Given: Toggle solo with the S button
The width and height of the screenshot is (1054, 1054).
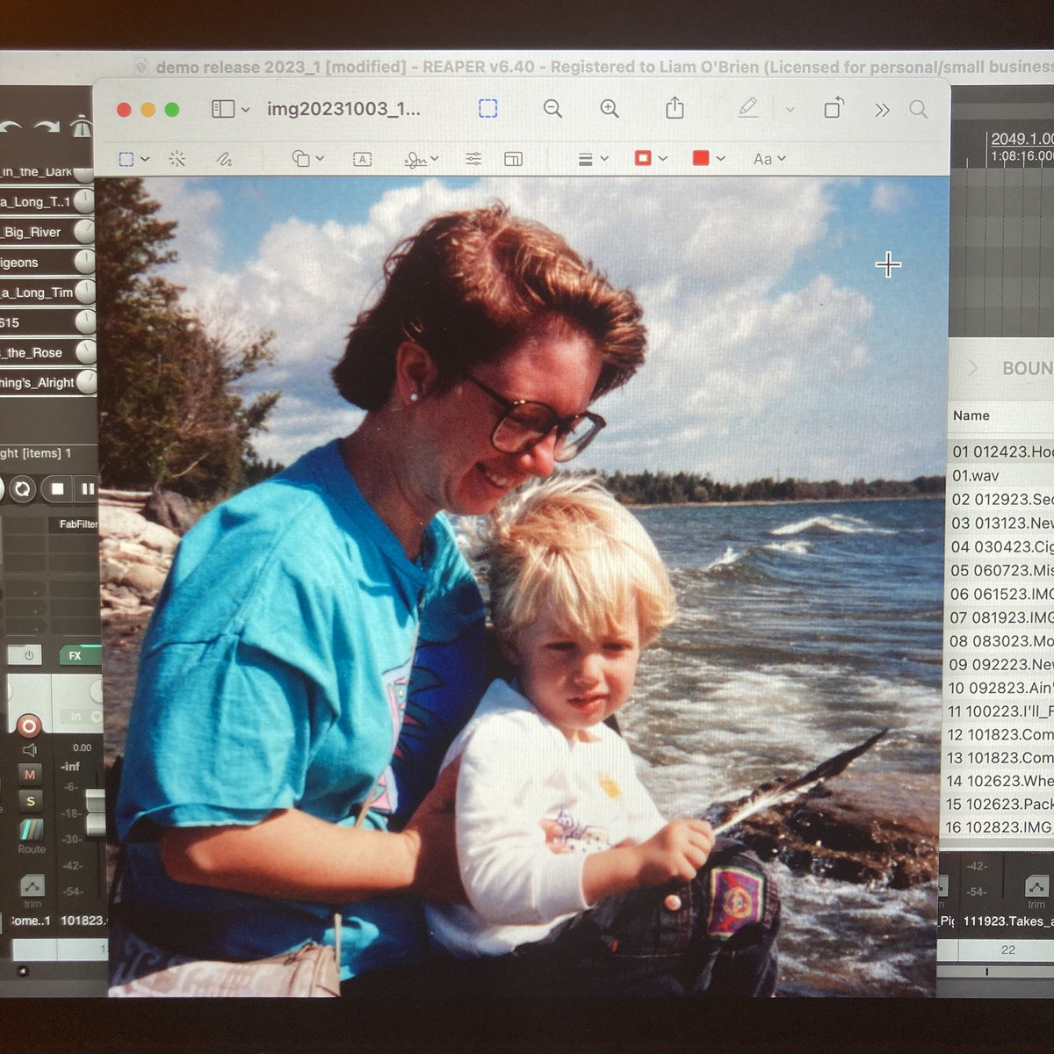Looking at the screenshot, I should (x=30, y=801).
